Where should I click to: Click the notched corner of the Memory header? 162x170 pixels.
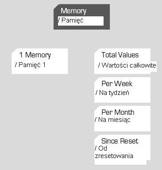[x=55, y=6]
